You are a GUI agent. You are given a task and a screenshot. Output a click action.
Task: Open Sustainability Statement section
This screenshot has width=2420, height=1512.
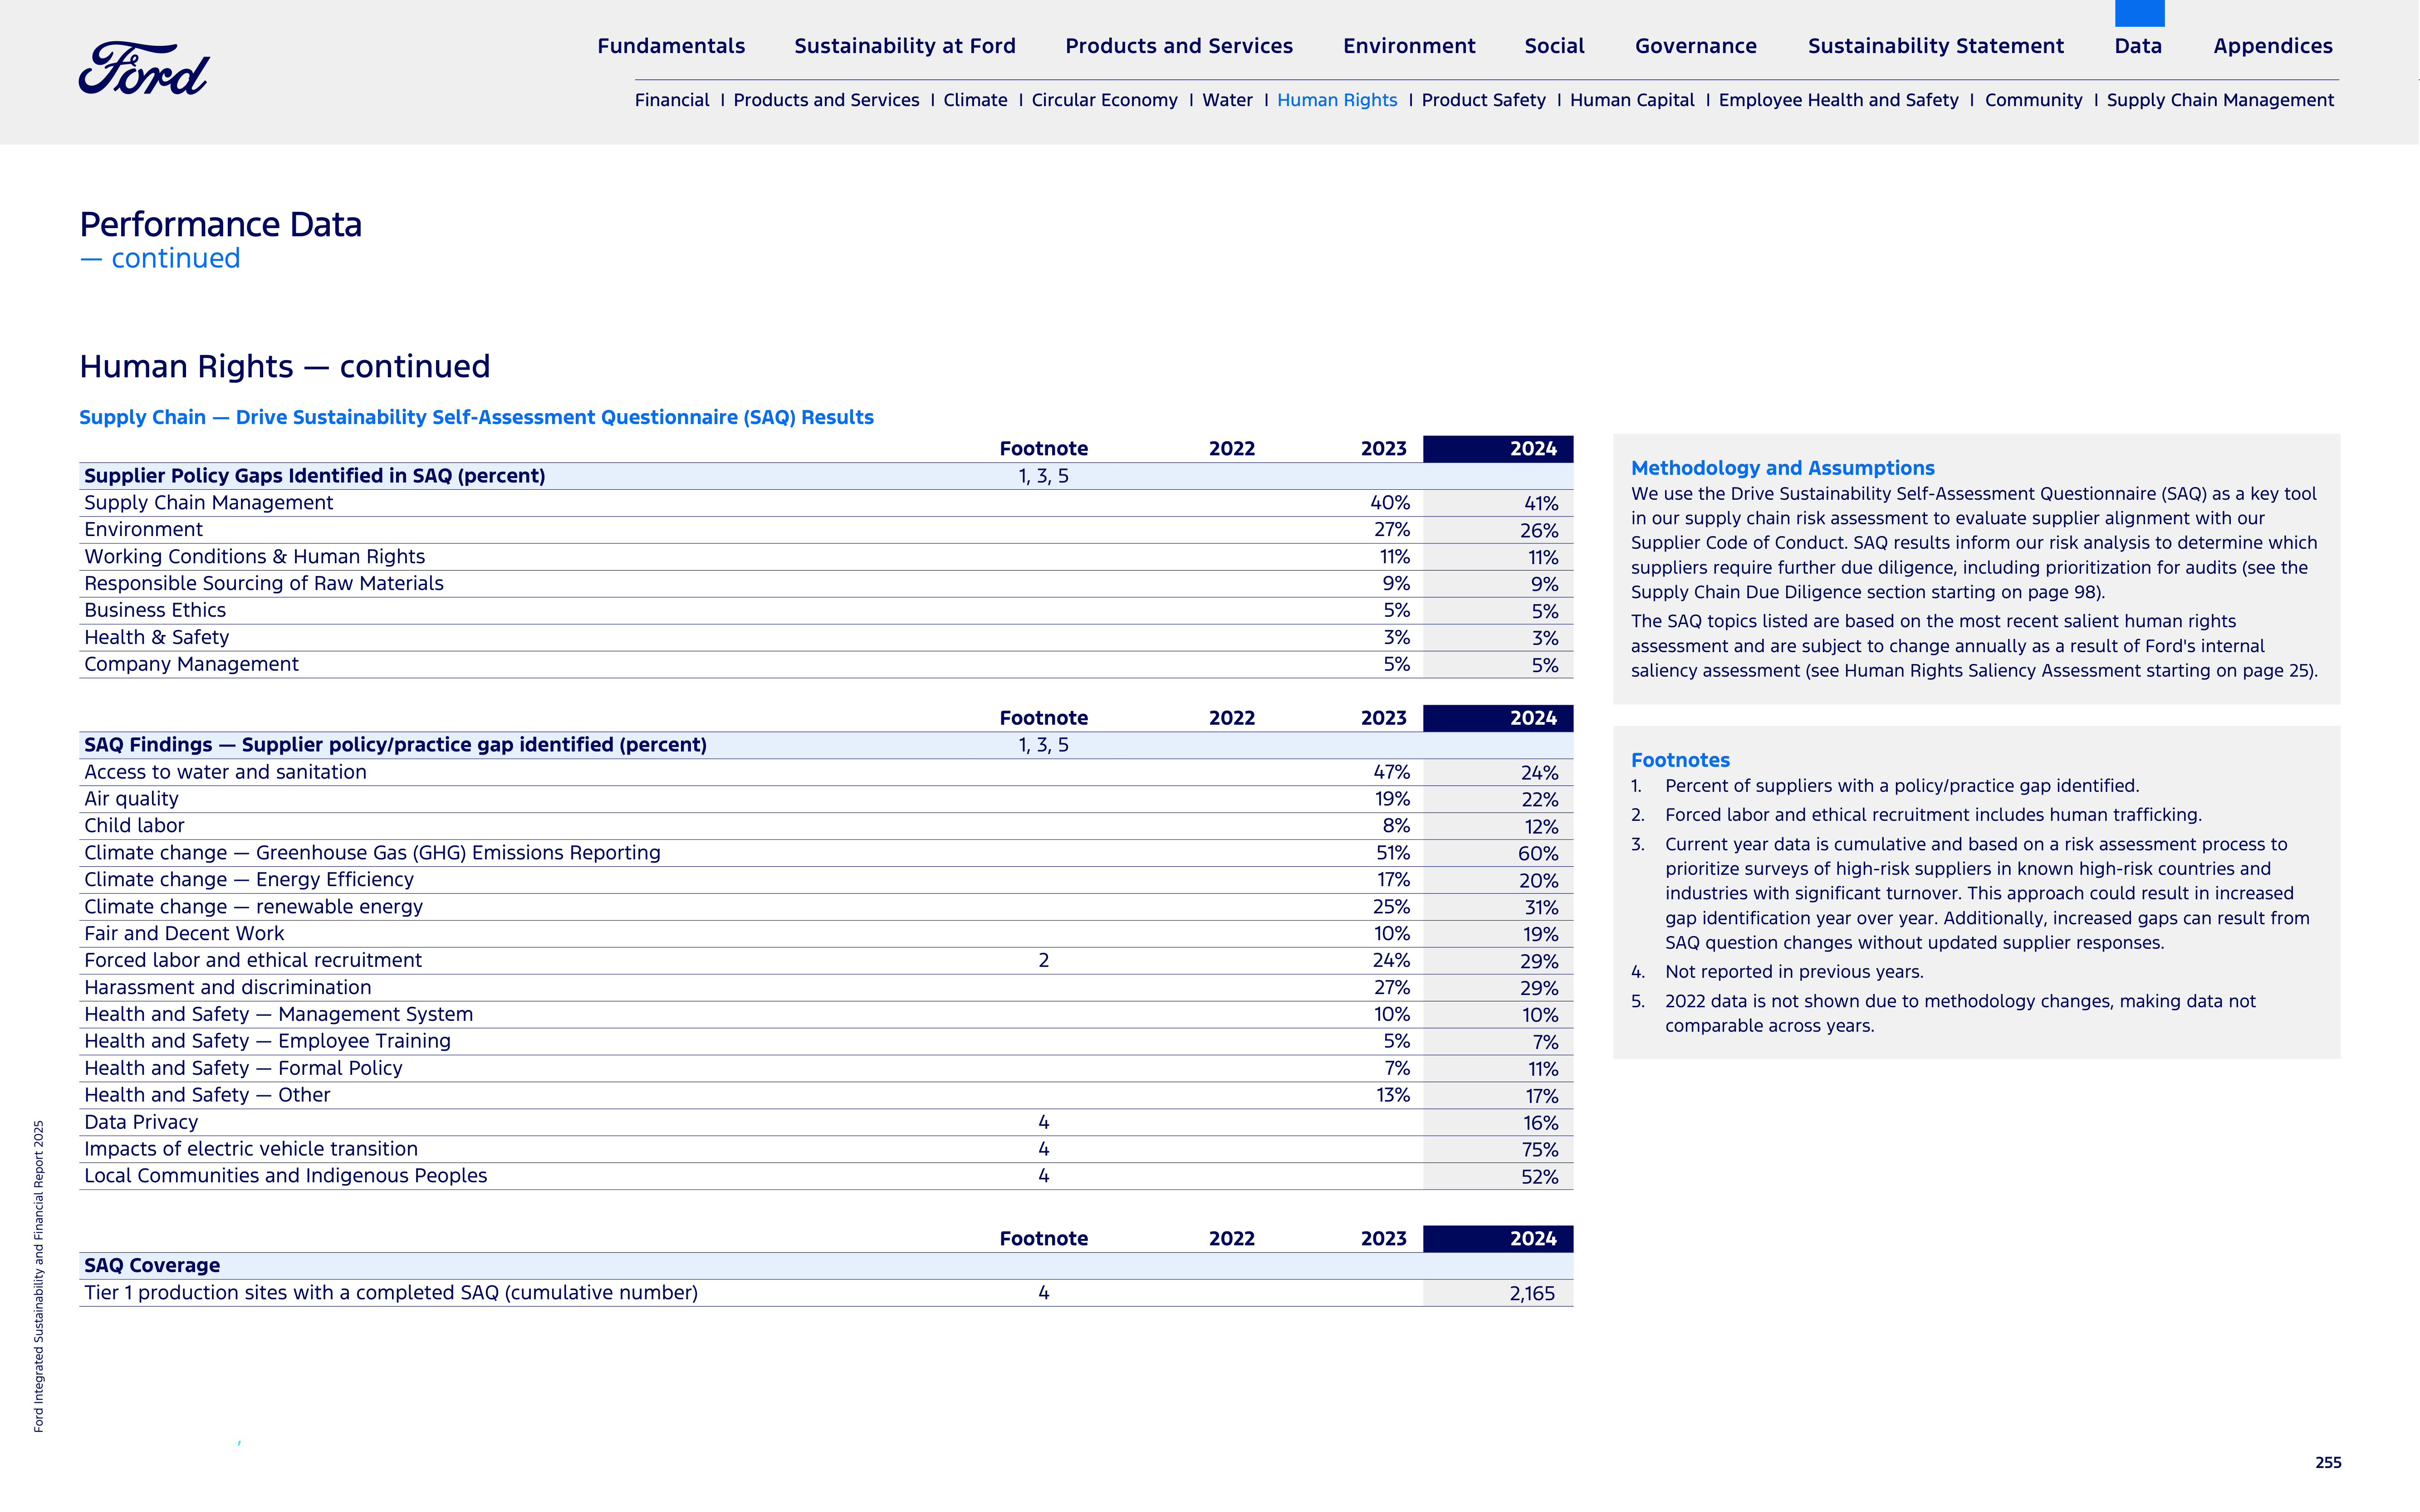pos(1936,46)
